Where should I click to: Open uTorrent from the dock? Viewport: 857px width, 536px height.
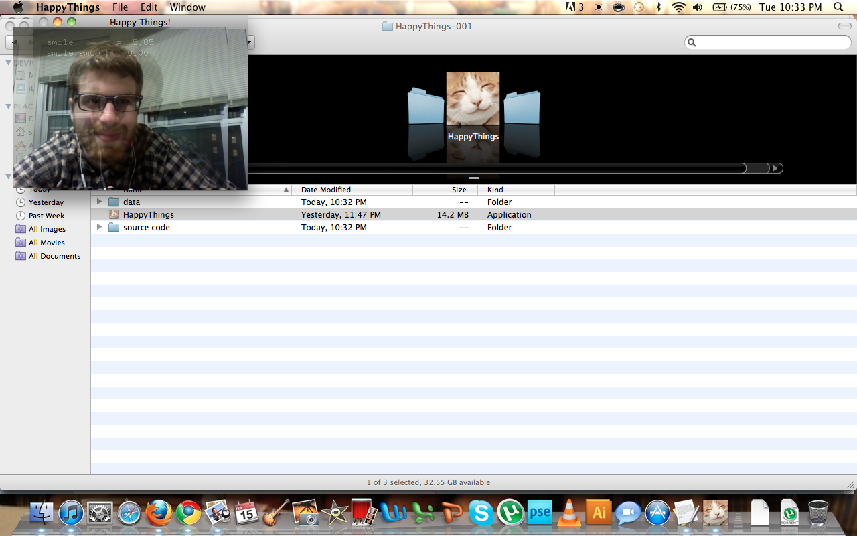pyautogui.click(x=510, y=513)
